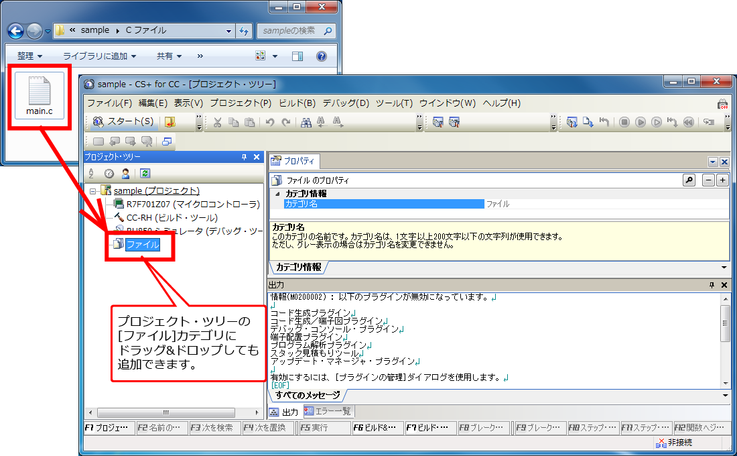The image size is (737, 456).
Task: Select the ファイル category in project tree
Action: coord(142,245)
